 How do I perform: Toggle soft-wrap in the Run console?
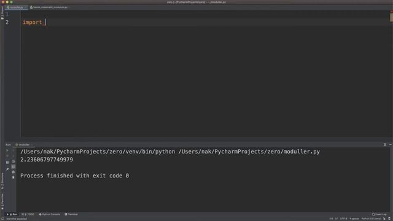14,161
